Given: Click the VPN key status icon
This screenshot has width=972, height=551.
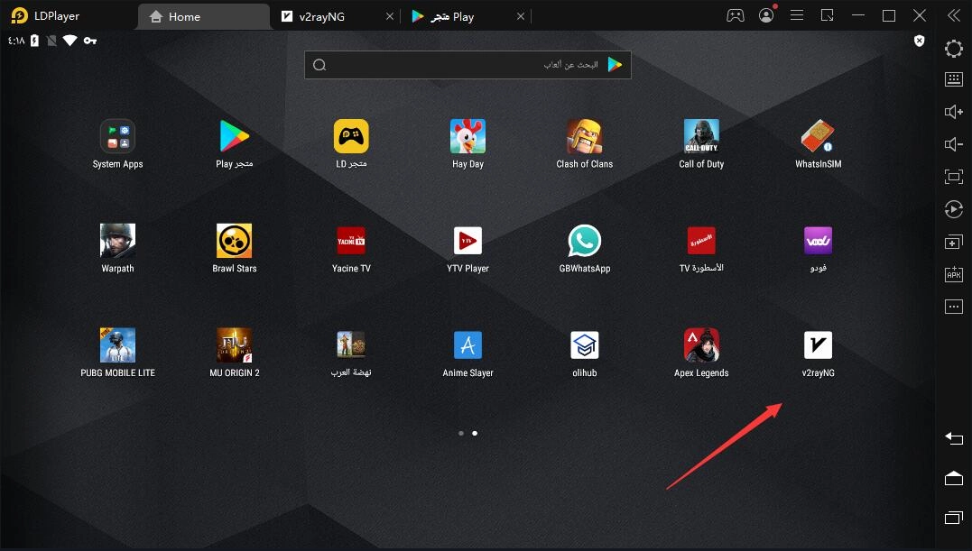Looking at the screenshot, I should pos(90,41).
